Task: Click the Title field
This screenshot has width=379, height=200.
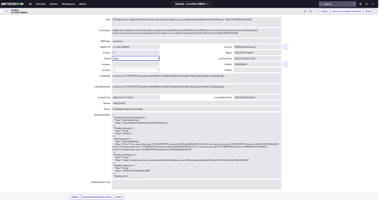Action: click(197, 22)
